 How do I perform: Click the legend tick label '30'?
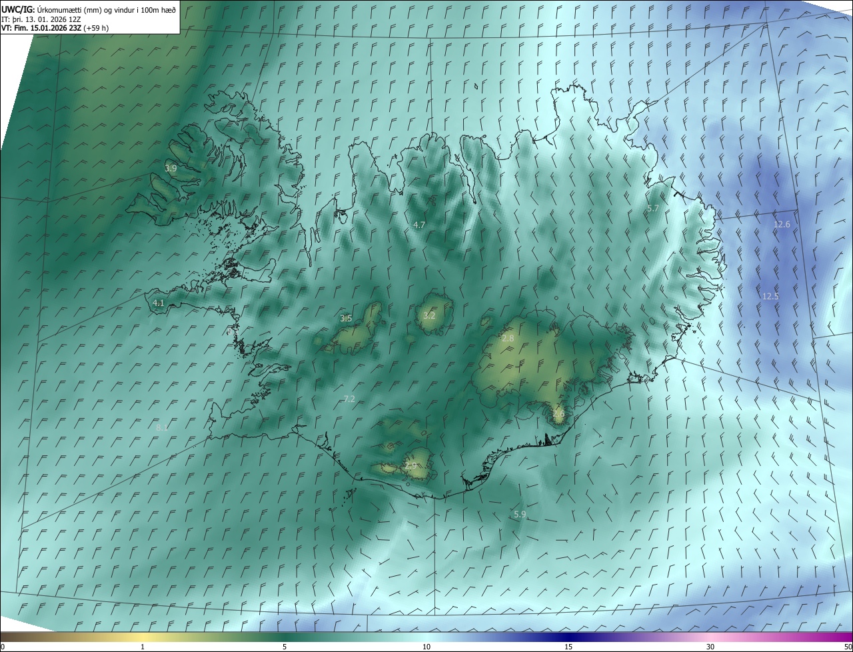(710, 647)
